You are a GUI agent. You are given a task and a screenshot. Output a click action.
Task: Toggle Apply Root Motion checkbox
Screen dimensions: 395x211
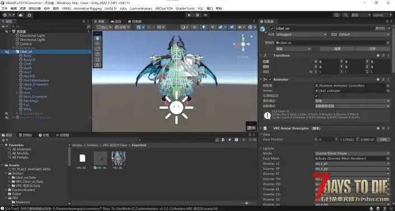click(x=317, y=96)
